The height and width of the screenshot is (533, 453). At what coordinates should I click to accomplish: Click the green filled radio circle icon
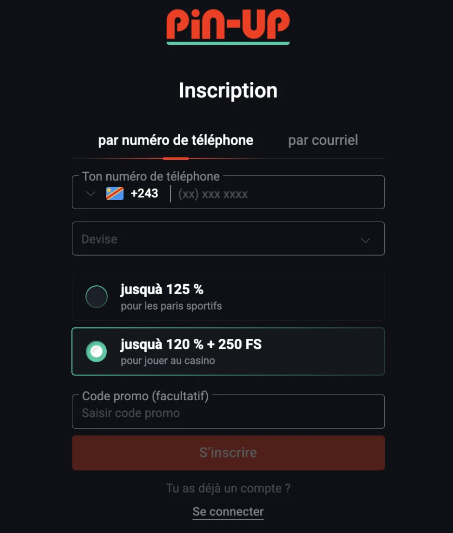[x=96, y=351]
